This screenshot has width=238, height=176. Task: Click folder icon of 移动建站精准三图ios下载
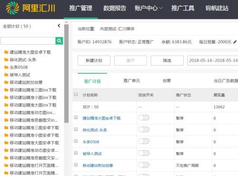pyautogui.click(x=6, y=90)
